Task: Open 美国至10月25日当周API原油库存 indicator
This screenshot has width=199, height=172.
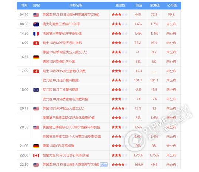Action: pos(71,15)
